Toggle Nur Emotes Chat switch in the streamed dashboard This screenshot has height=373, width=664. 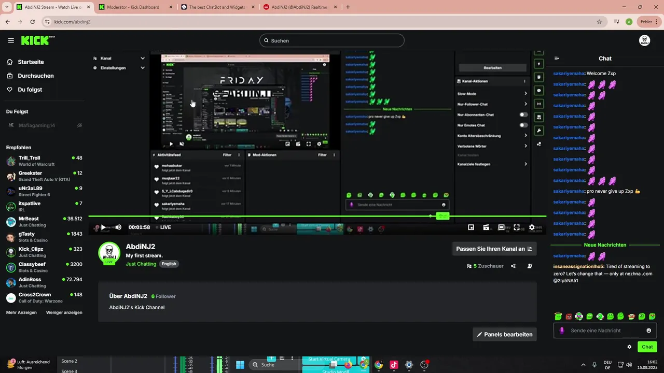tap(523, 125)
